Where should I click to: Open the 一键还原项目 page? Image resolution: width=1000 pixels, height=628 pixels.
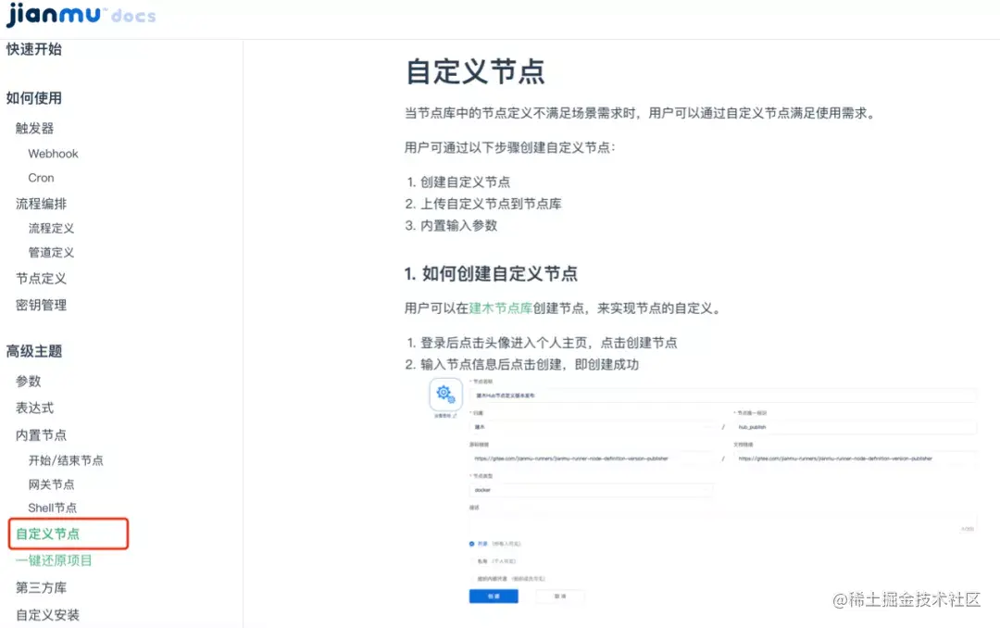coord(52,559)
